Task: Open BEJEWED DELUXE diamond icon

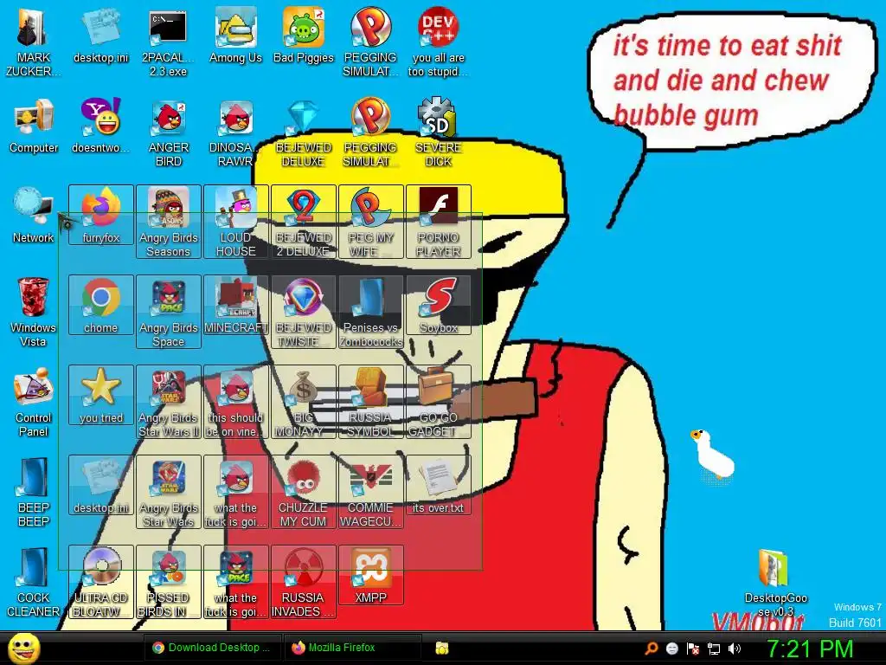Action: [304, 132]
